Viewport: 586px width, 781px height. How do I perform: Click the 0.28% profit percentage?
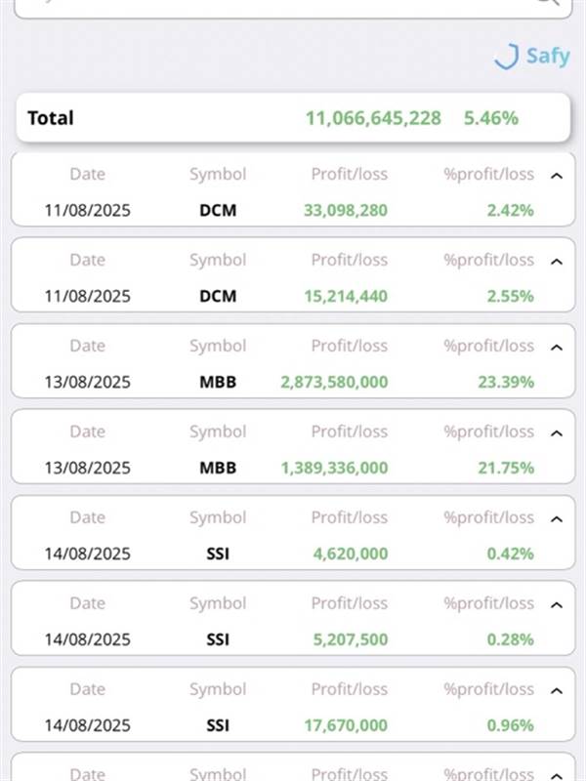pos(510,639)
